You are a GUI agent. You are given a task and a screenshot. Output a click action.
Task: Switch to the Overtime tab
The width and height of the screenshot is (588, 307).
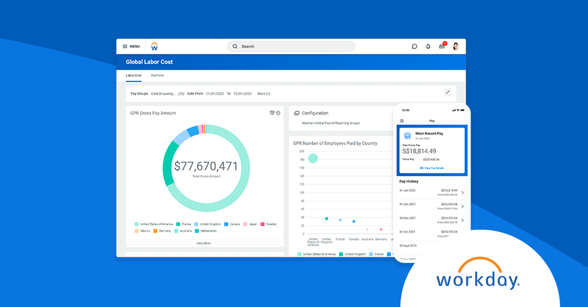[157, 76]
